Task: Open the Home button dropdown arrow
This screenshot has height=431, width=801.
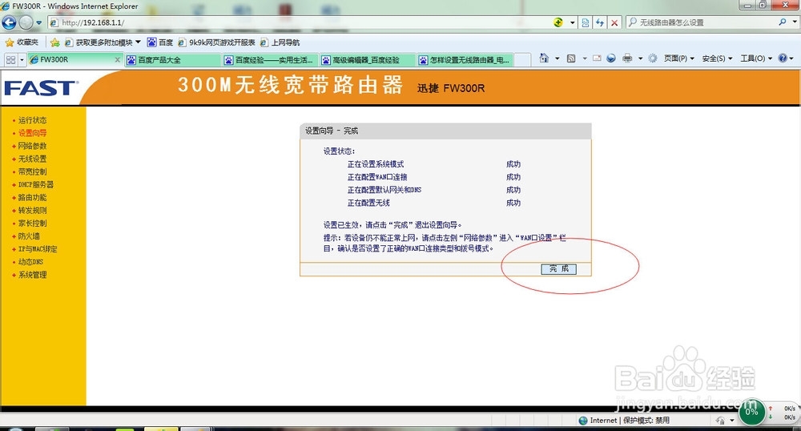Action: tap(557, 58)
